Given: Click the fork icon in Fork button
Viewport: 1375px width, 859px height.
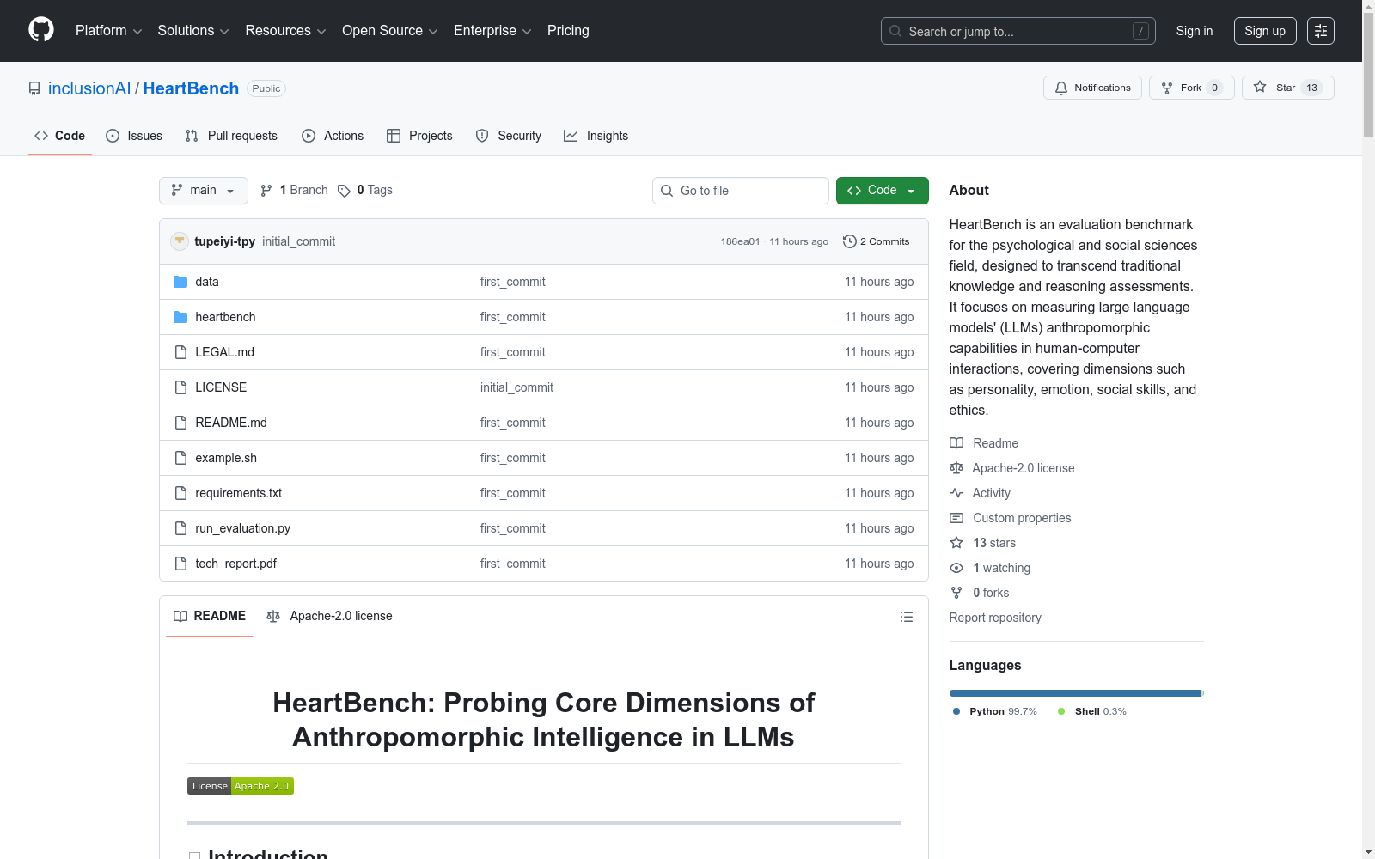Looking at the screenshot, I should 1167,88.
